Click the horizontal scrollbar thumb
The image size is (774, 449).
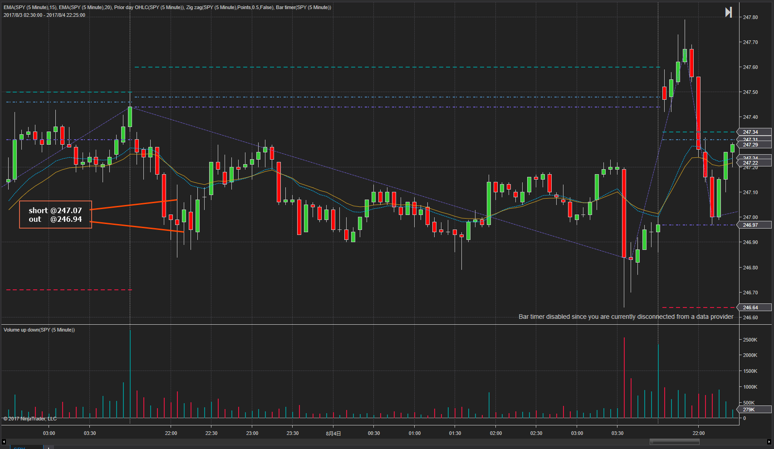point(674,442)
